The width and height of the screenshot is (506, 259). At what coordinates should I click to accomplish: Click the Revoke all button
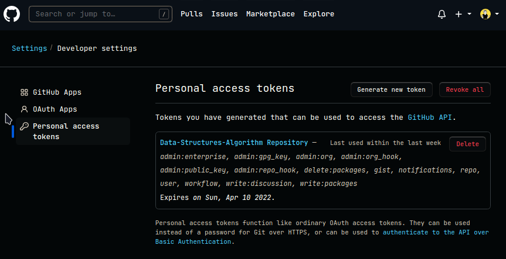pos(464,89)
